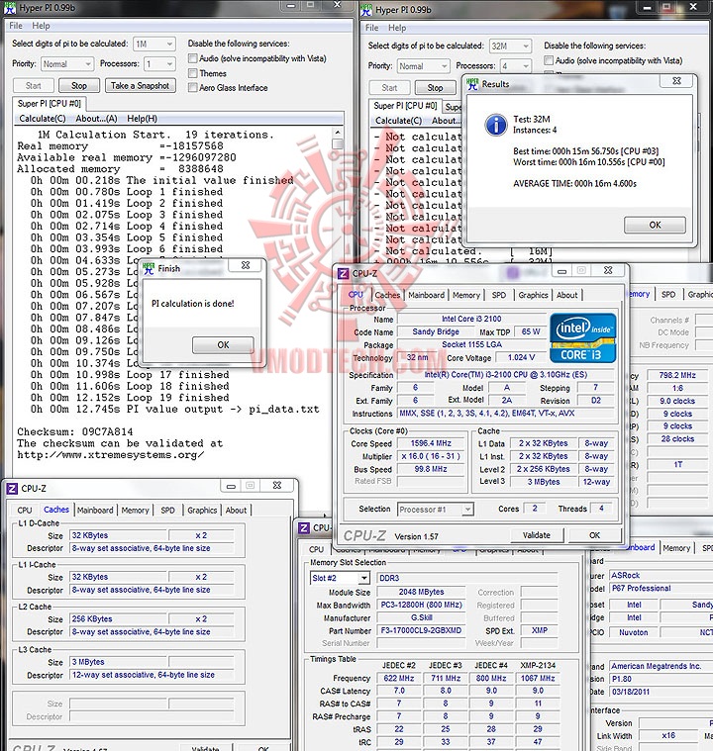Open Help menu in right Hyper PI

pos(397,28)
